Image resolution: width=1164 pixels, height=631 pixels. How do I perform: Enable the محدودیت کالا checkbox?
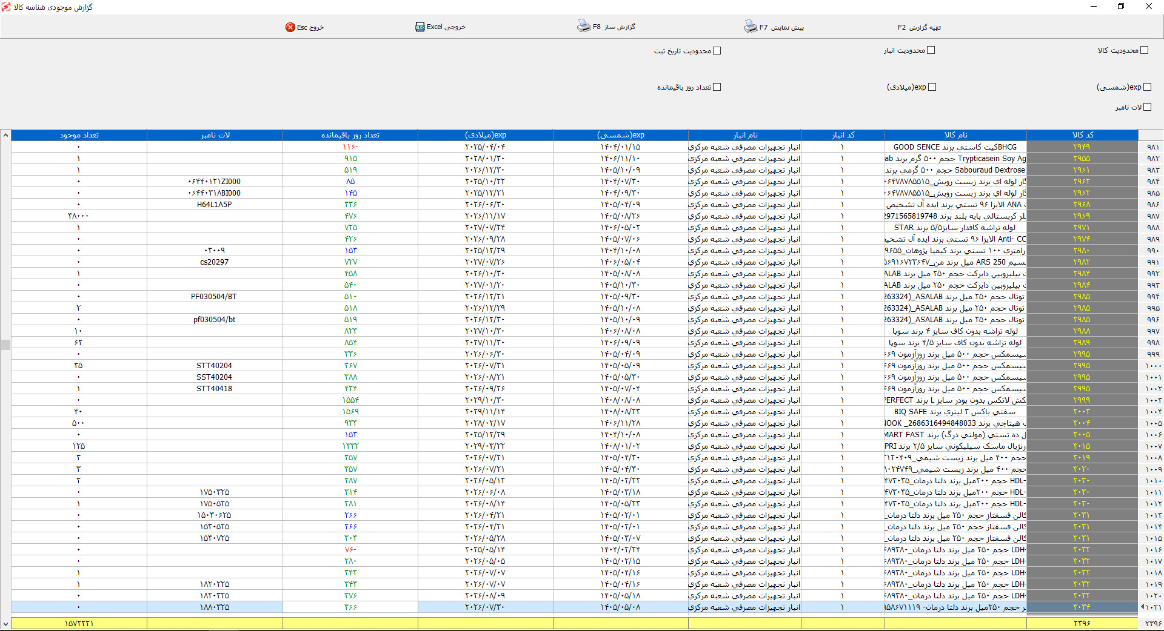pos(1144,50)
